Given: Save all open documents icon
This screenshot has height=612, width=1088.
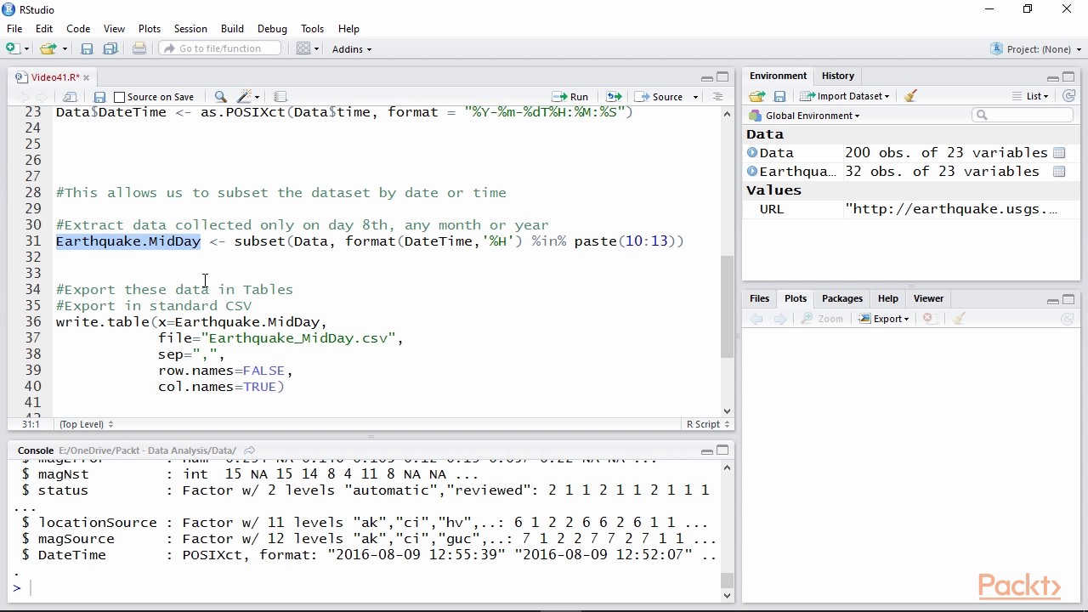Looking at the screenshot, I should [x=110, y=49].
